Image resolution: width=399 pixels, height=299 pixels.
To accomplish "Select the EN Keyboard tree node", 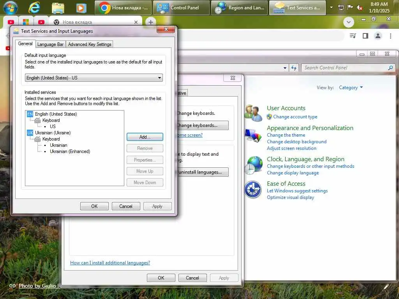I will point(51,120).
